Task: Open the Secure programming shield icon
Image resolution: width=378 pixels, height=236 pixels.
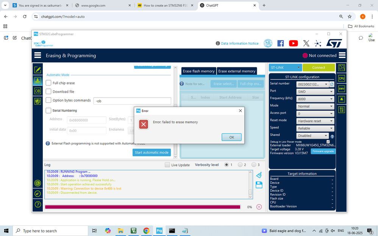Action: pos(37,101)
